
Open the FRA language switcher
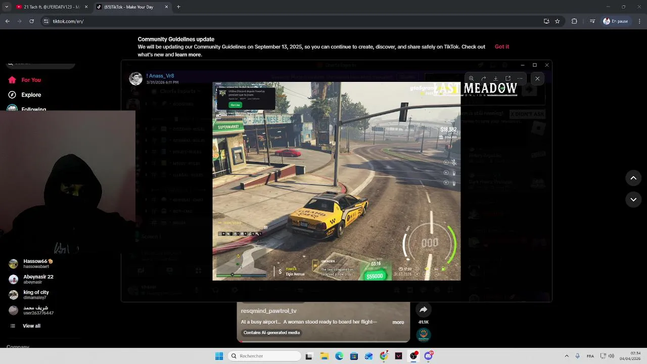point(590,356)
